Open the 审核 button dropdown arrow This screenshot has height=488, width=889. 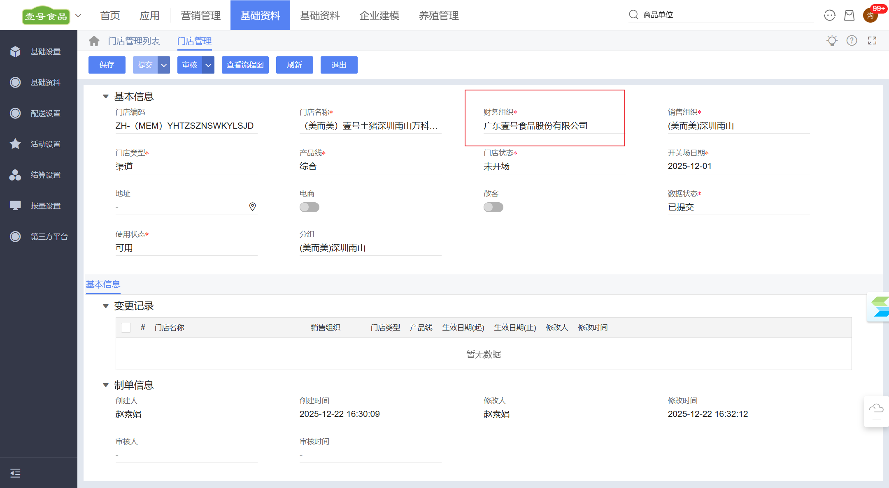pyautogui.click(x=208, y=65)
